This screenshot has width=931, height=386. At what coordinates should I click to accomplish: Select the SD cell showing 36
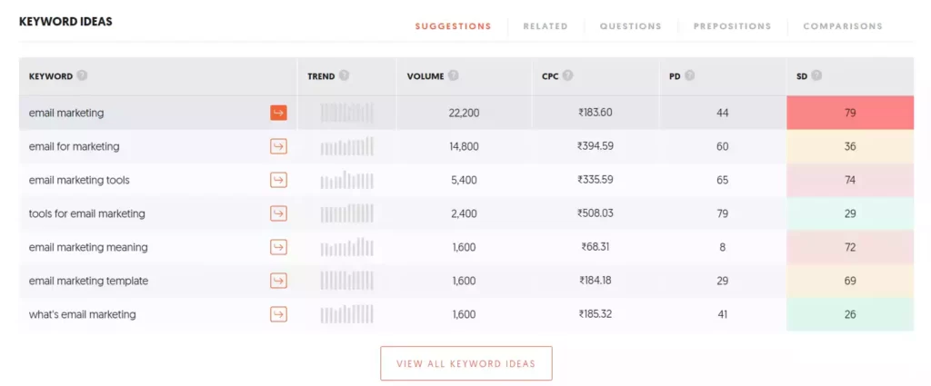coord(850,146)
